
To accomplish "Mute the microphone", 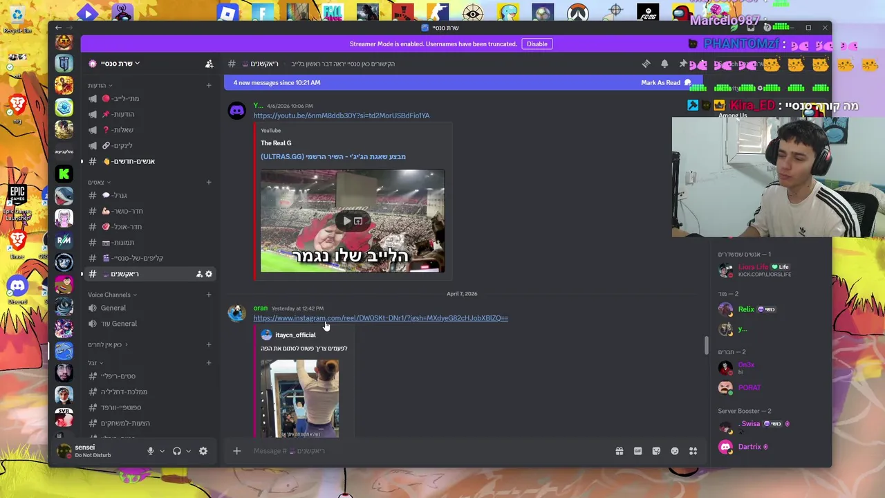I will (150, 451).
